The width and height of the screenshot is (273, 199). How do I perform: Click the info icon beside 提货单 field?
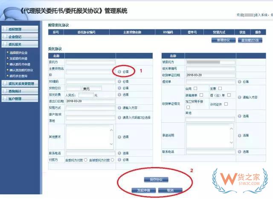point(240,82)
